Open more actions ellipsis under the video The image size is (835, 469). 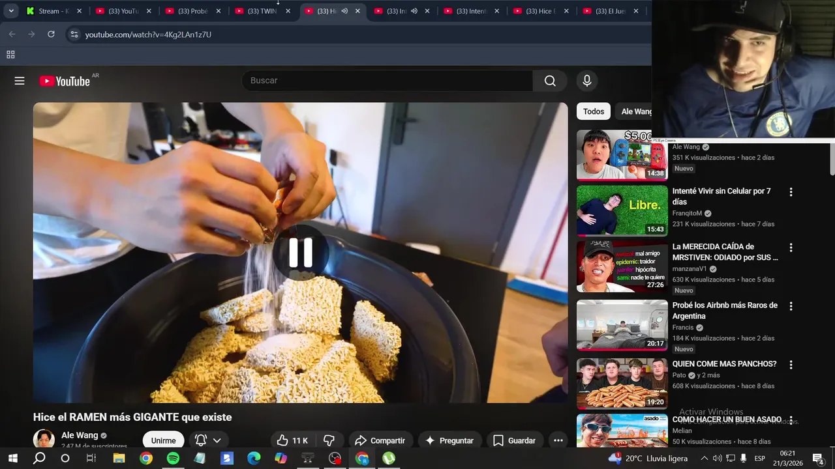point(558,440)
